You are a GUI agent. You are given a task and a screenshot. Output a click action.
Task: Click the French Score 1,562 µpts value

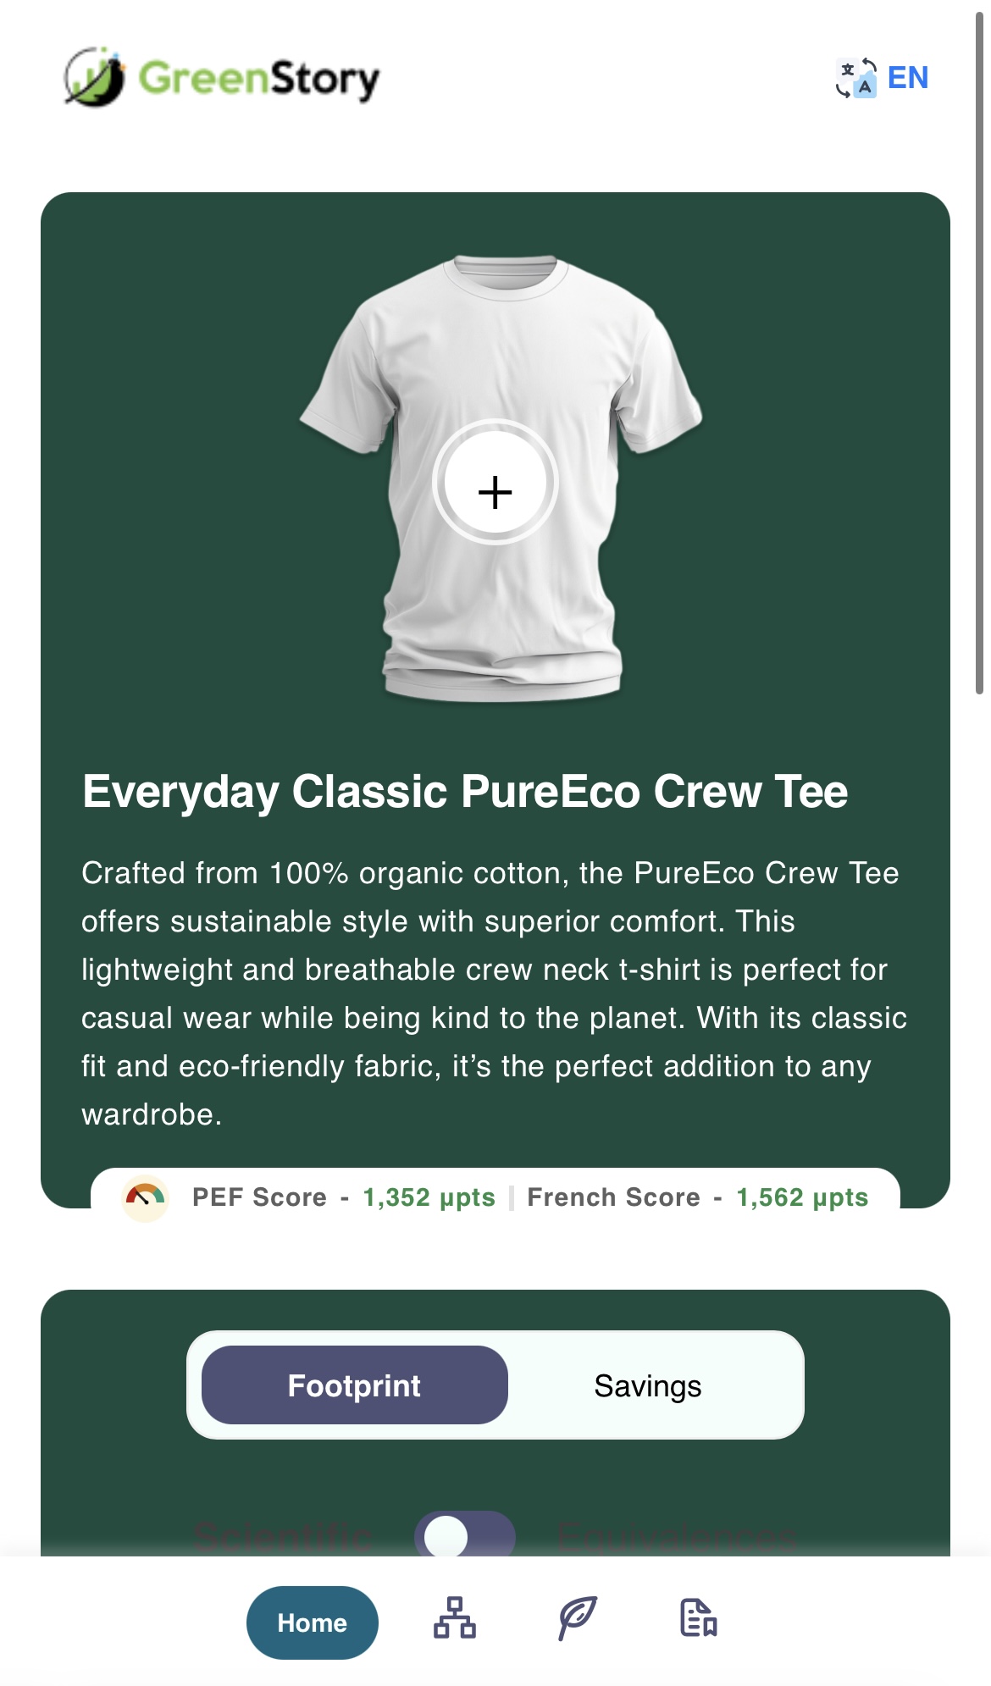click(x=802, y=1197)
